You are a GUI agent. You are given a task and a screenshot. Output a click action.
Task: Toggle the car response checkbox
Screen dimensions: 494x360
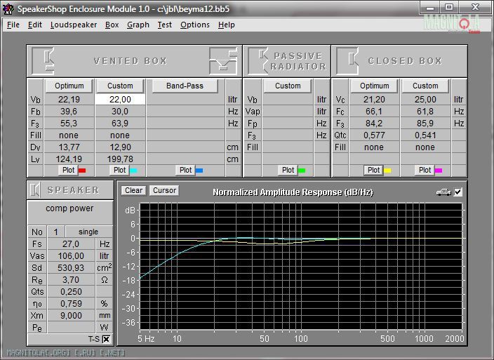pos(458,192)
